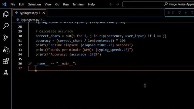Place cursor on the Calculate accuracy comment
This screenshot has height=109, width=194.
pos(54,31)
